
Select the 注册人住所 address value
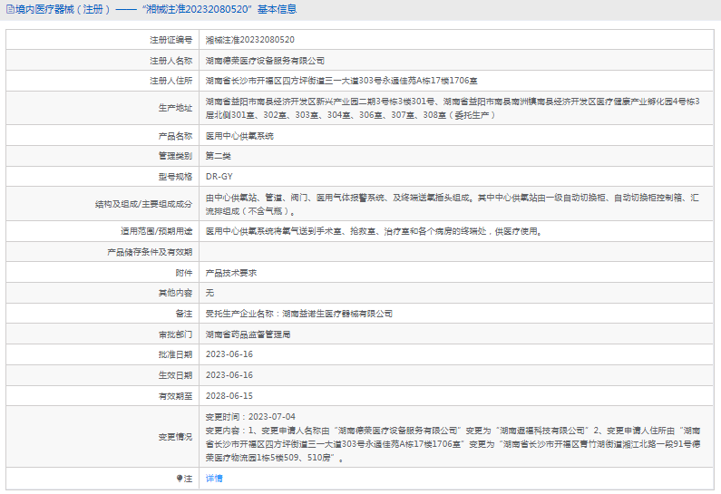pos(342,81)
